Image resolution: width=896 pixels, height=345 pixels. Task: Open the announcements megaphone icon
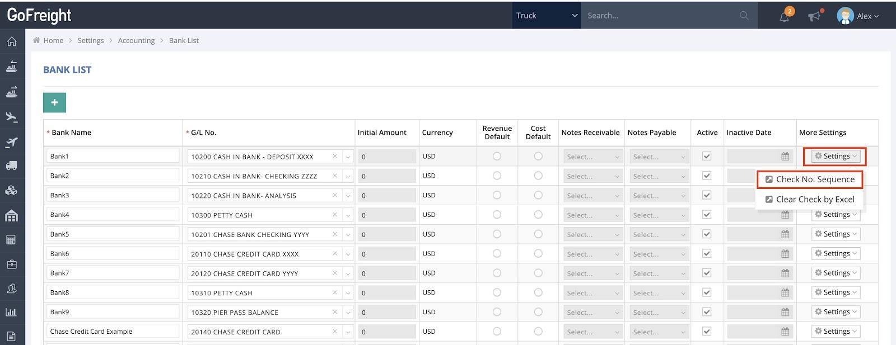click(814, 16)
